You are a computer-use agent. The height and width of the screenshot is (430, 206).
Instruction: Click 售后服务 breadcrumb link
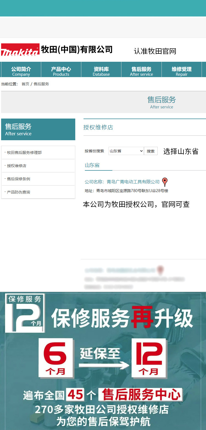coord(41,84)
